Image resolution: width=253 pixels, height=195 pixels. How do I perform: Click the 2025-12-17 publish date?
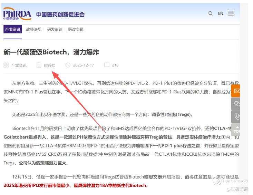coord(84,65)
